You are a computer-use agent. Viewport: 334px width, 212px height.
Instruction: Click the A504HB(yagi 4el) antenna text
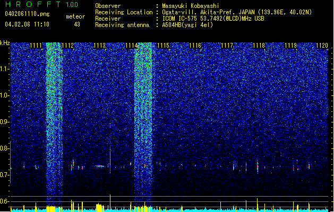pyautogui.click(x=187, y=25)
